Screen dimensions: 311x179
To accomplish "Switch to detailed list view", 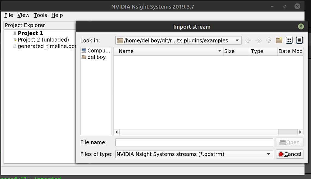I will pyautogui.click(x=299, y=40).
